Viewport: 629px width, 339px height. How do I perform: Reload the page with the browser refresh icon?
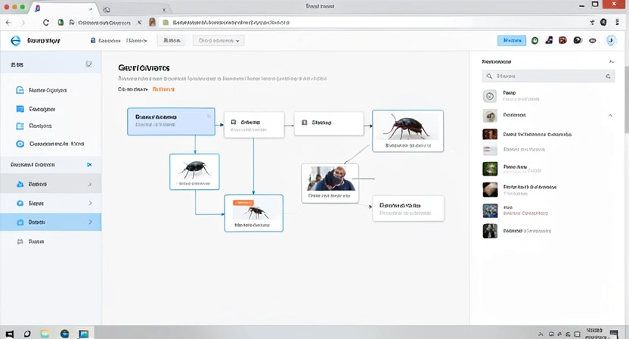point(46,23)
